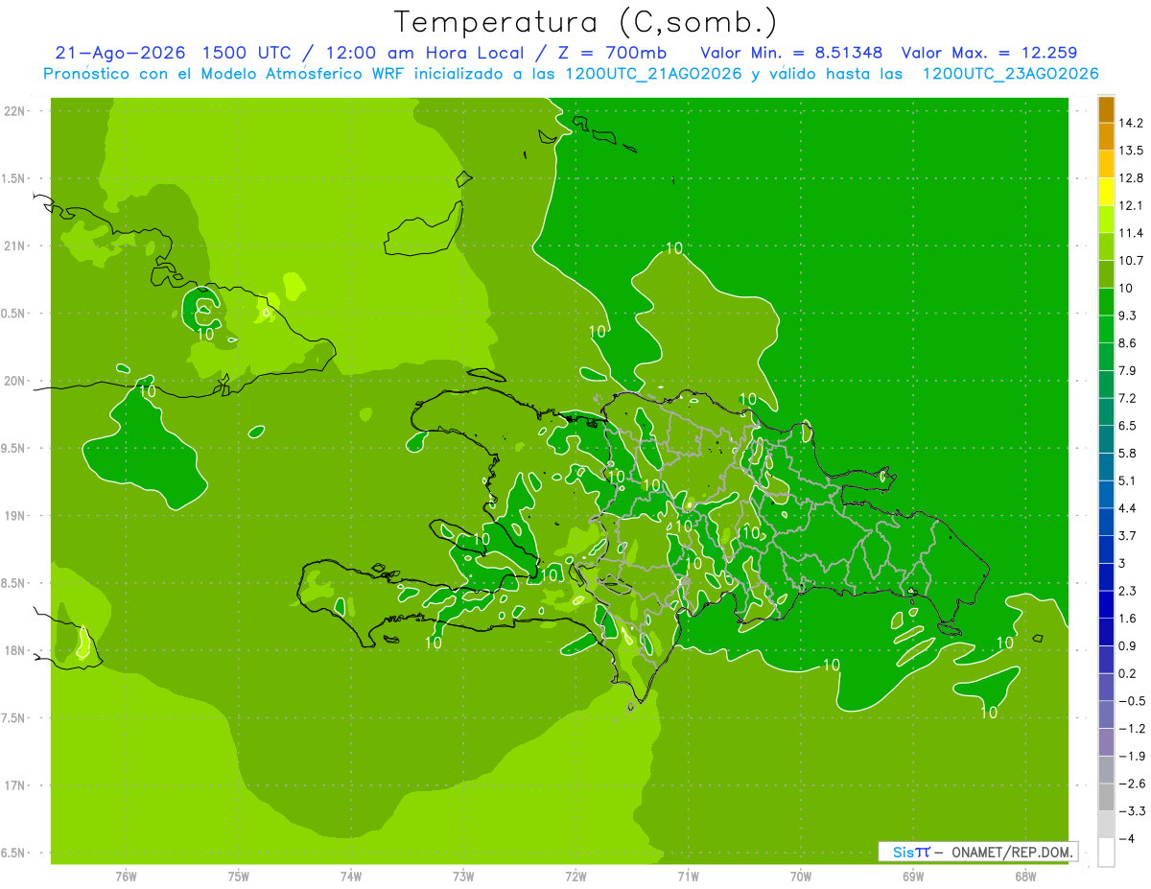1151x889 pixels.
Task: Click the title 'Temperatura (C,somb.)'
Action: (x=585, y=22)
